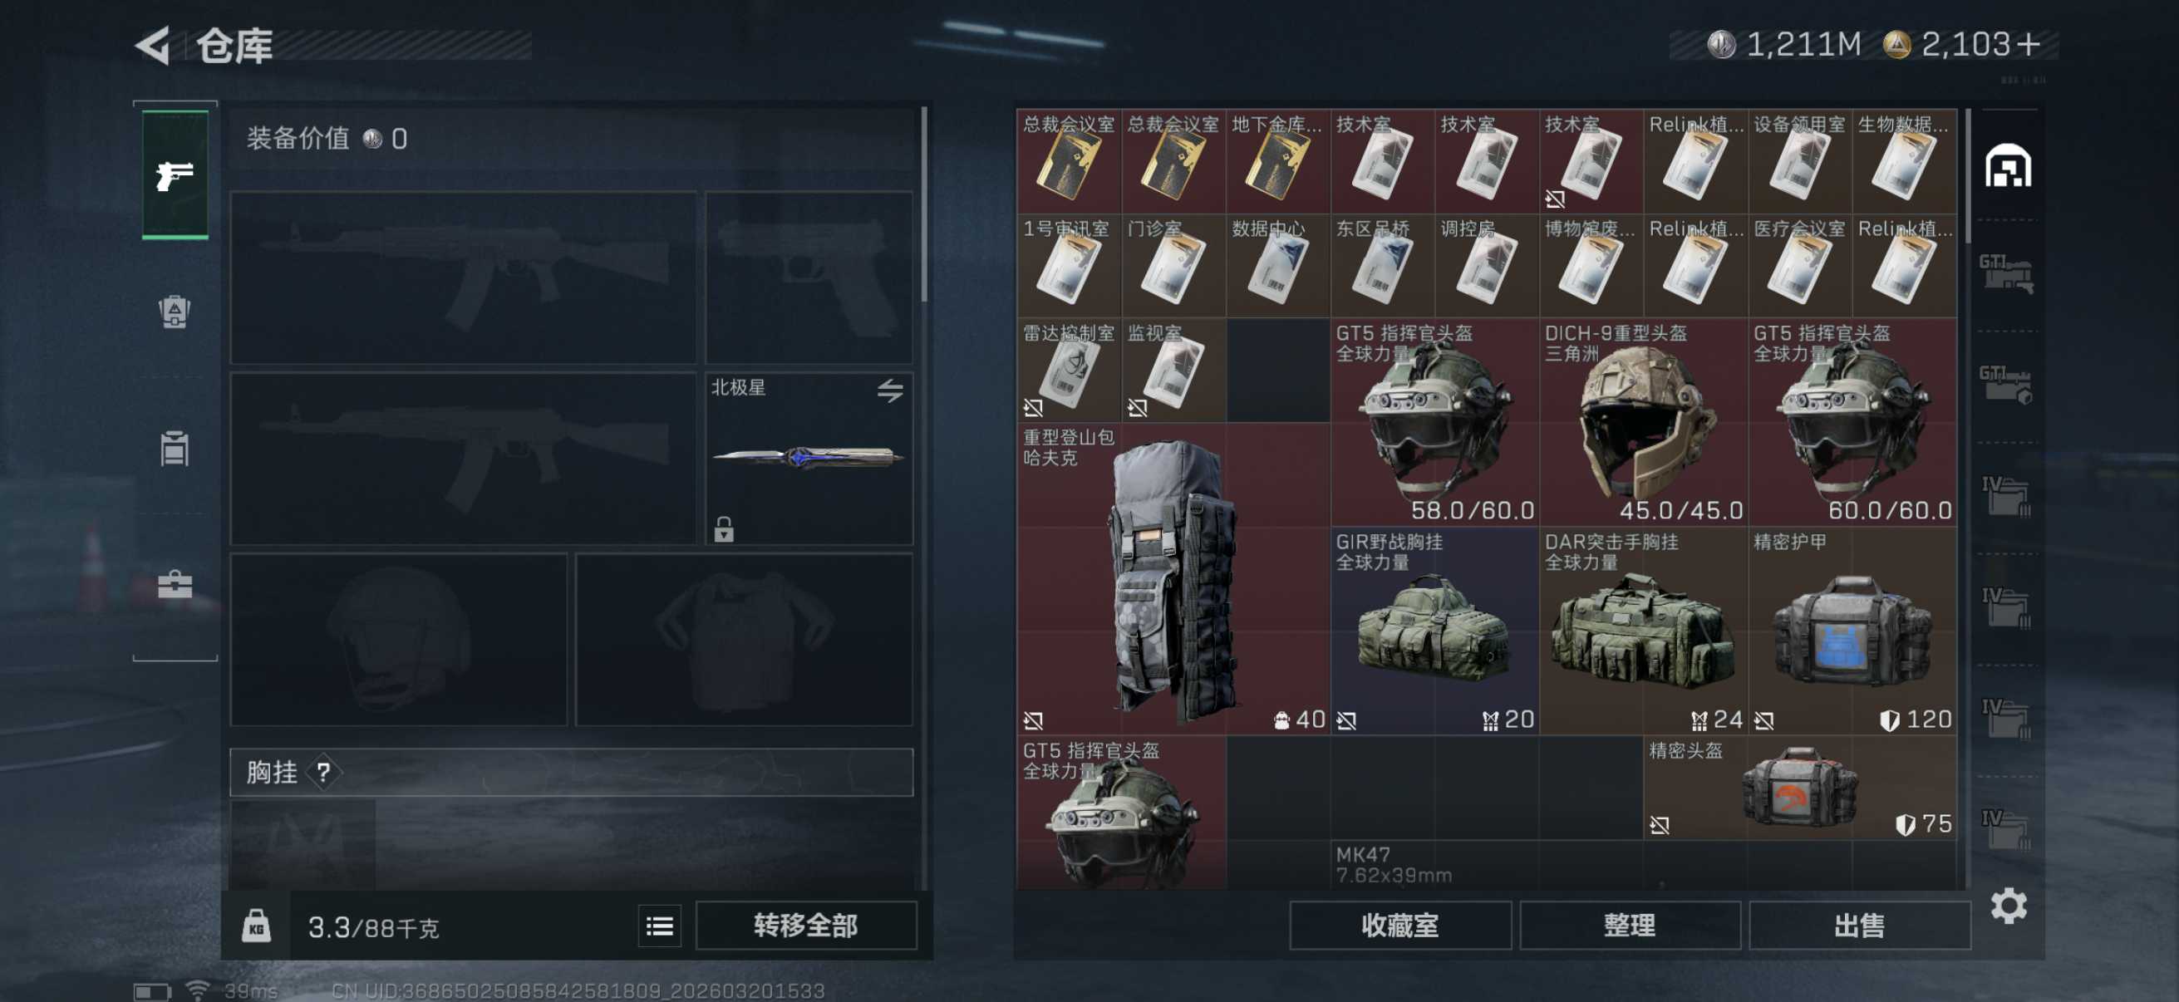The image size is (2179, 1002).
Task: Select the 重型登山包 哈夫克 backpack item
Action: pos(1173,579)
